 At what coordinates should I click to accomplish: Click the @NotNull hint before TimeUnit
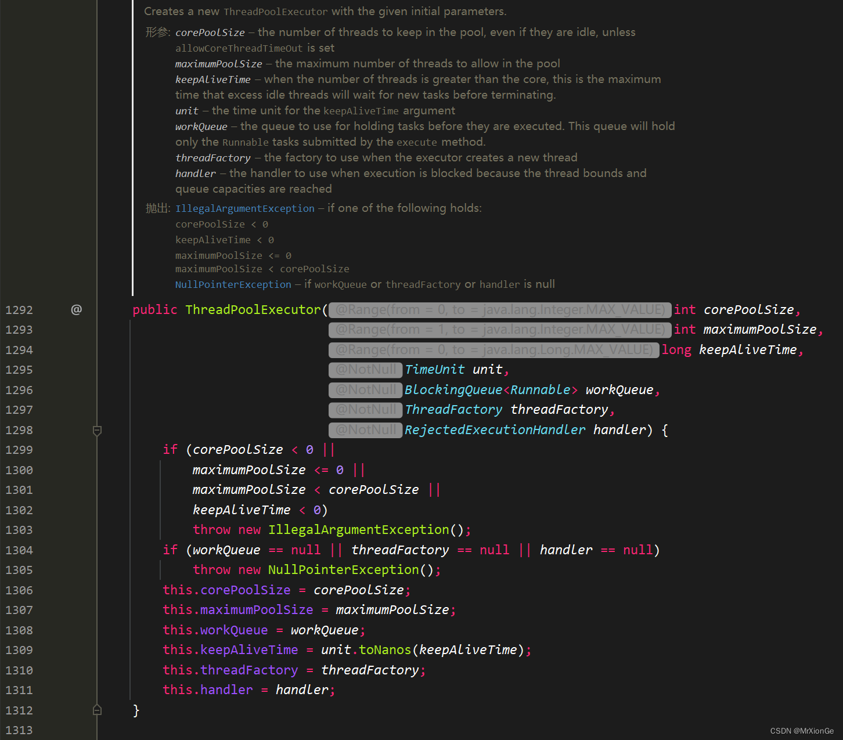(x=365, y=370)
